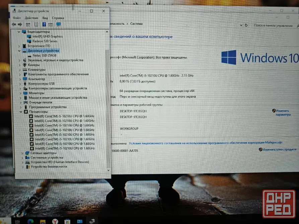Click Система in the breadcrumb path

pos(136,24)
